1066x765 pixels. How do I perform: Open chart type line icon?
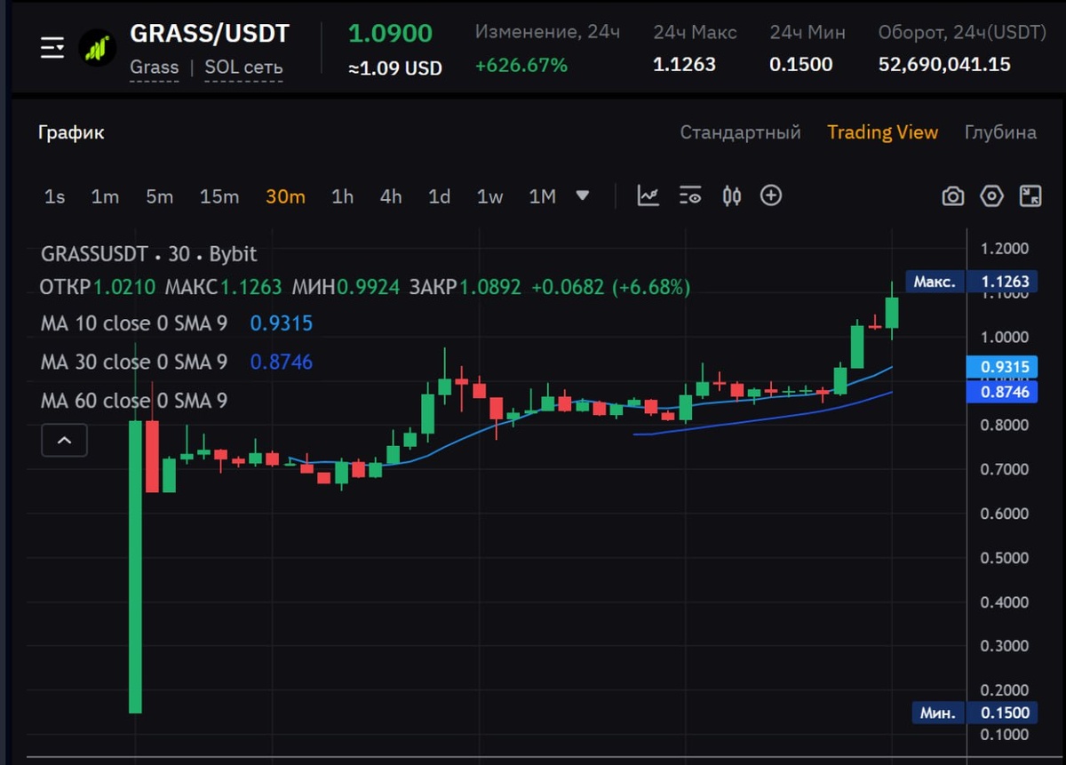[x=648, y=196]
